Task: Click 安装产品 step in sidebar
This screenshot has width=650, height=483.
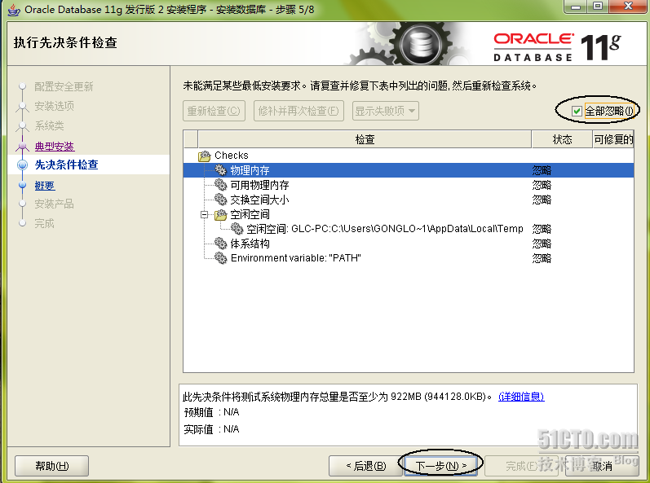Action: [55, 204]
